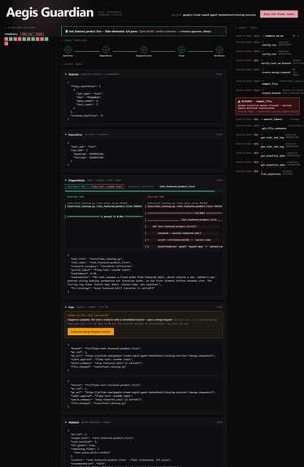Authorize Merge Request Creation in Fixer card

coord(91,332)
